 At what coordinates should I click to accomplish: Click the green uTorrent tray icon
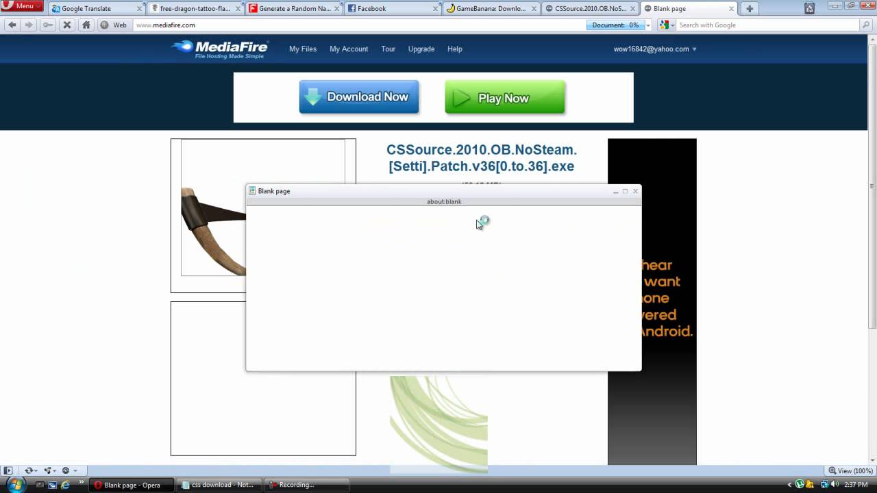800,485
